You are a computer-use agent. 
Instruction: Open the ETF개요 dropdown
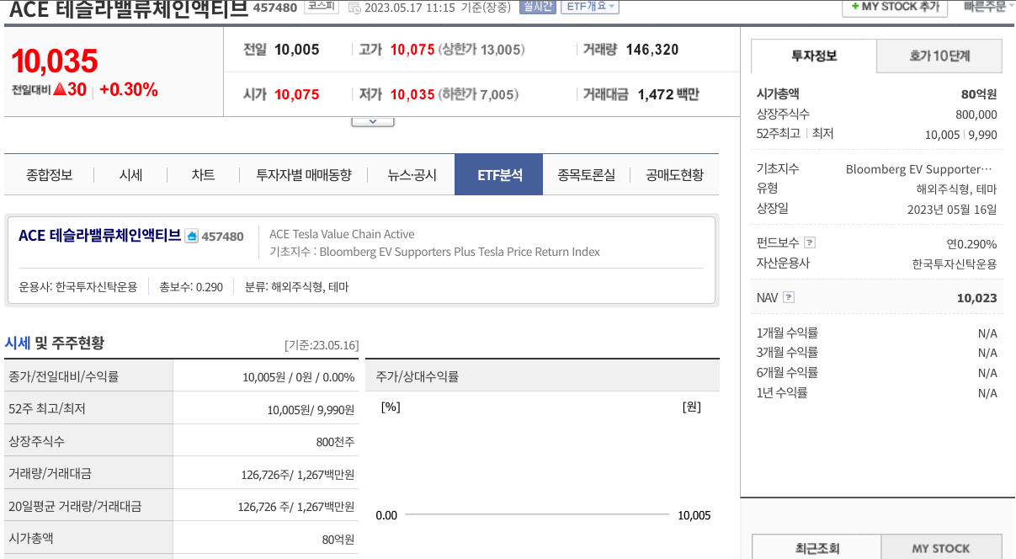(x=588, y=7)
